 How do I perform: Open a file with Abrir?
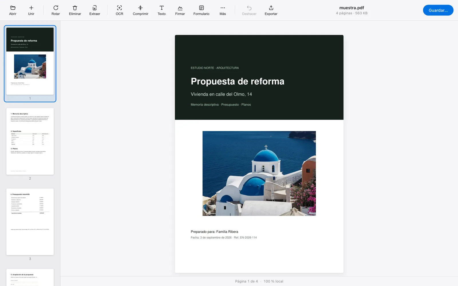pyautogui.click(x=13, y=10)
